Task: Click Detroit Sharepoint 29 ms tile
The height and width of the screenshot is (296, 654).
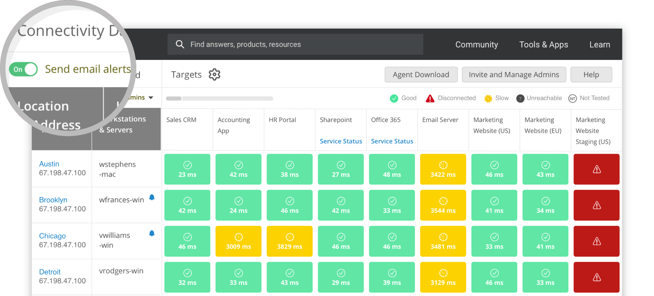Action: coord(341,277)
